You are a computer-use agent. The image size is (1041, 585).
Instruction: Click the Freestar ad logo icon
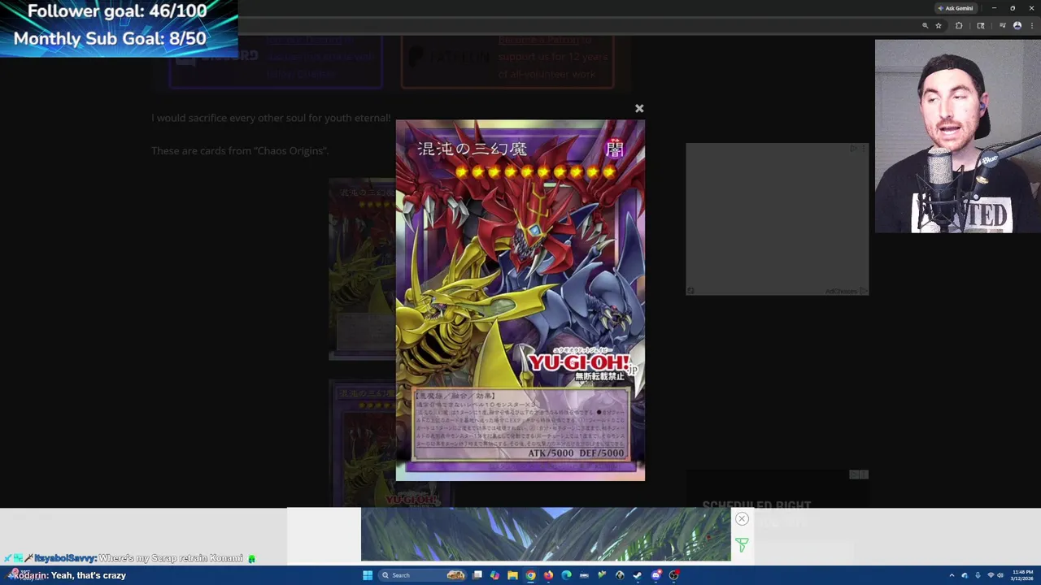pyautogui.click(x=742, y=544)
